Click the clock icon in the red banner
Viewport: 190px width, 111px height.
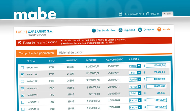tap(20, 43)
